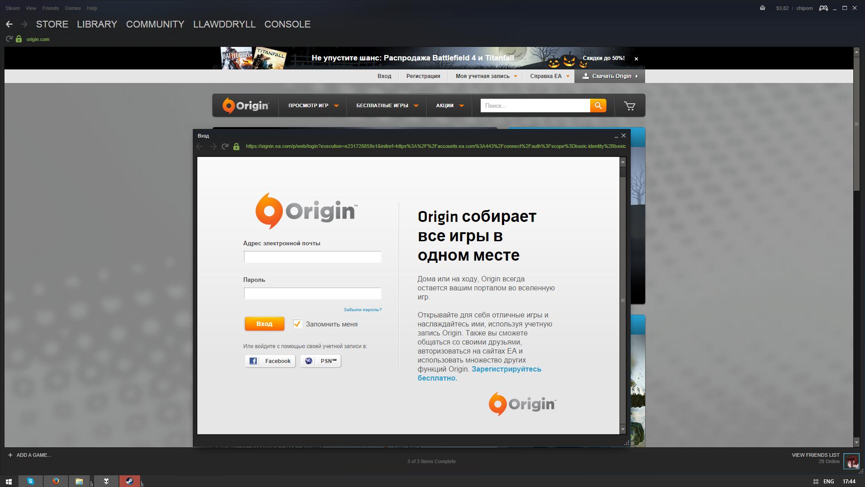Expand the БЕСПЛАТНЫЕ ИГРЫ dropdown
Screen dimensions: 865x487
click(x=387, y=106)
